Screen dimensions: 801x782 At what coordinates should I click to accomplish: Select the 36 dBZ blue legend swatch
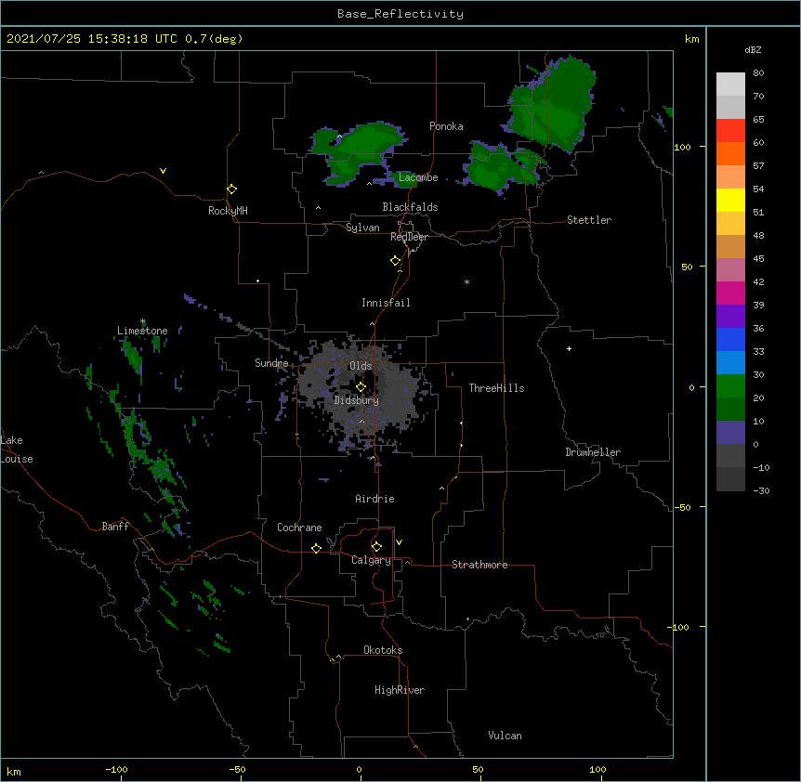730,339
